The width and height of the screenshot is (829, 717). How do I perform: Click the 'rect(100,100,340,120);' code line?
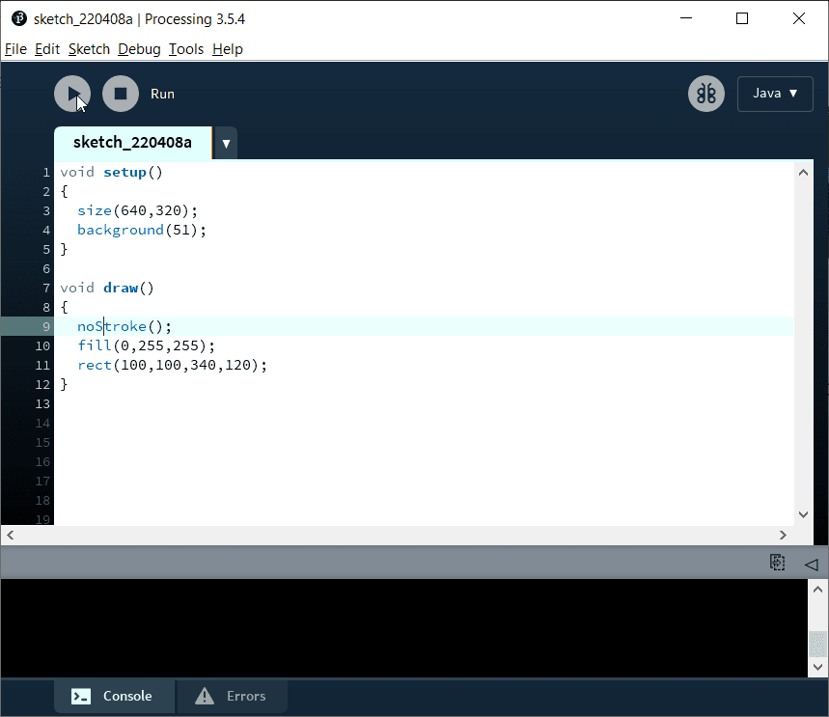click(173, 366)
